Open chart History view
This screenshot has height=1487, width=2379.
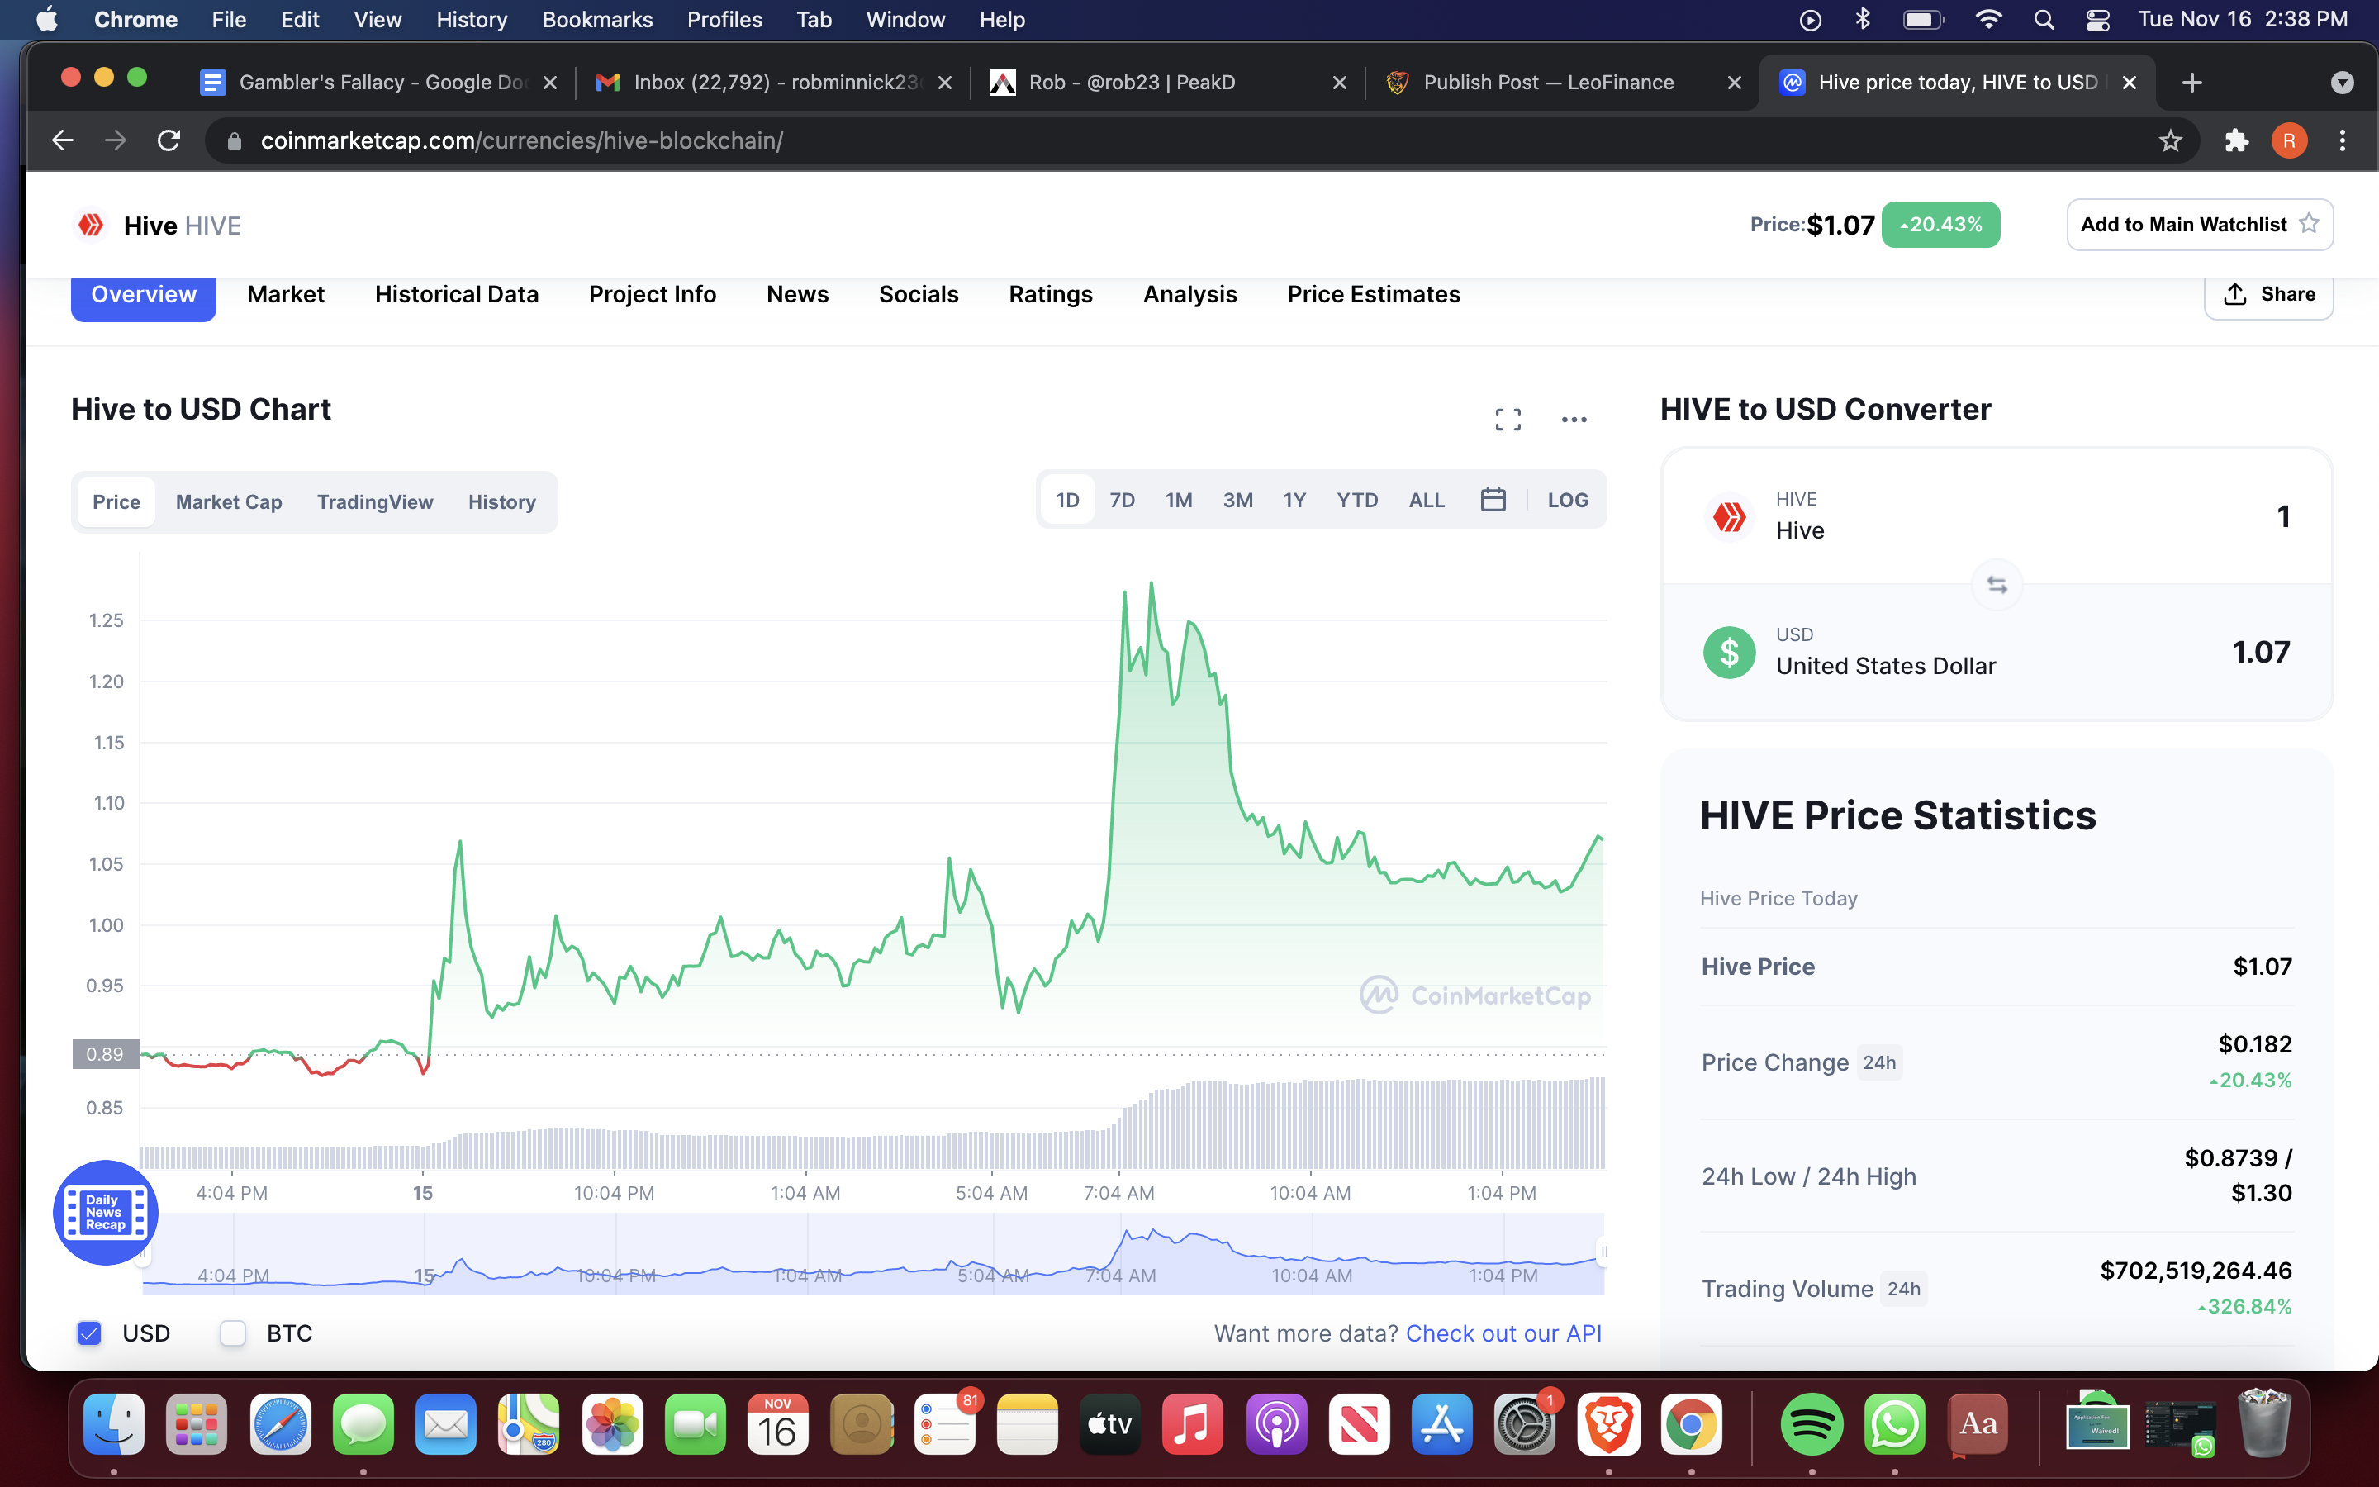[501, 501]
